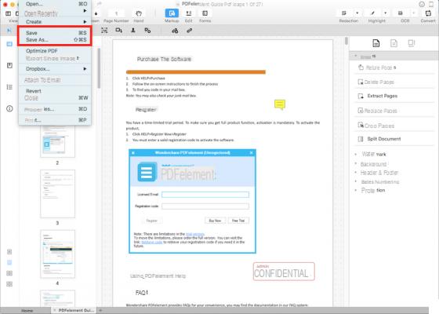Choose continuous page view mode icon

click(x=9, y=262)
